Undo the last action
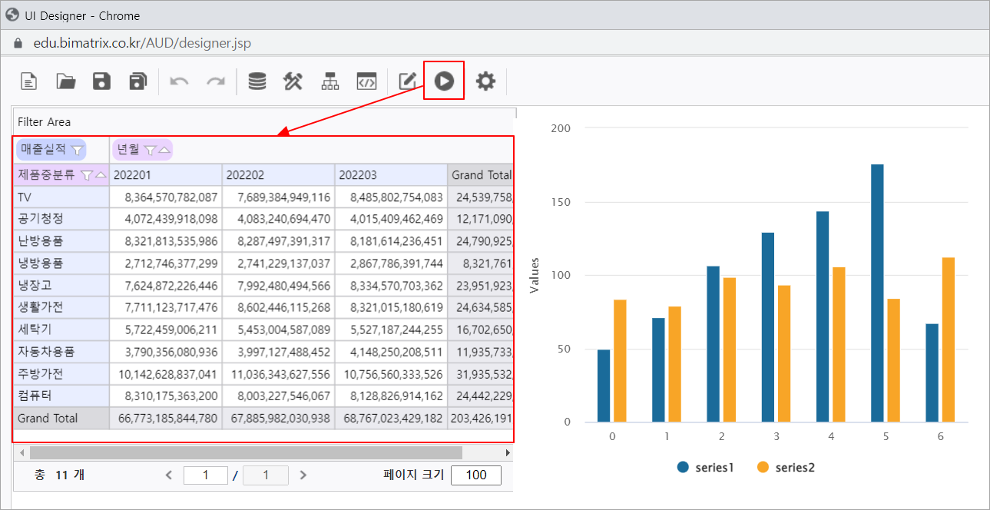This screenshot has height=510, width=990. [179, 81]
